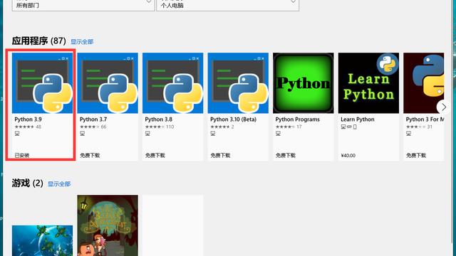The width and height of the screenshot is (456, 256).
Task: Click 免费下载 under Python Programs
Action: pos(285,155)
